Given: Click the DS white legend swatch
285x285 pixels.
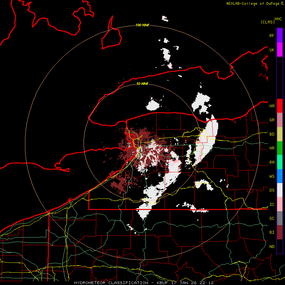Looking at the screenshot, I should tap(280, 190).
